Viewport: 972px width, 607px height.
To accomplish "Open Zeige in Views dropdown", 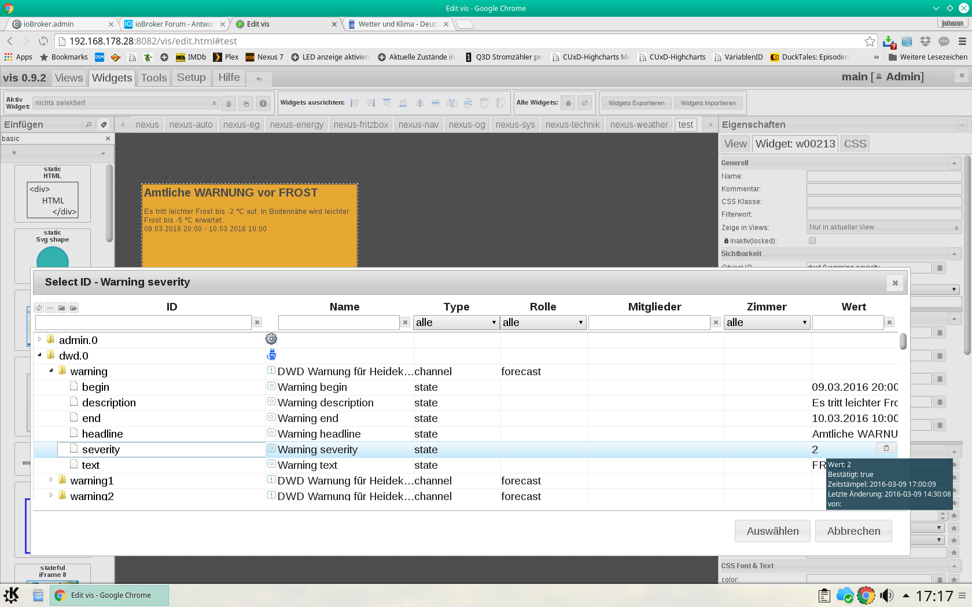I will click(884, 227).
